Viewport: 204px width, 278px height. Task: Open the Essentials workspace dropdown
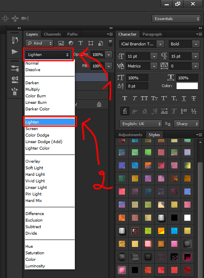click(177, 19)
